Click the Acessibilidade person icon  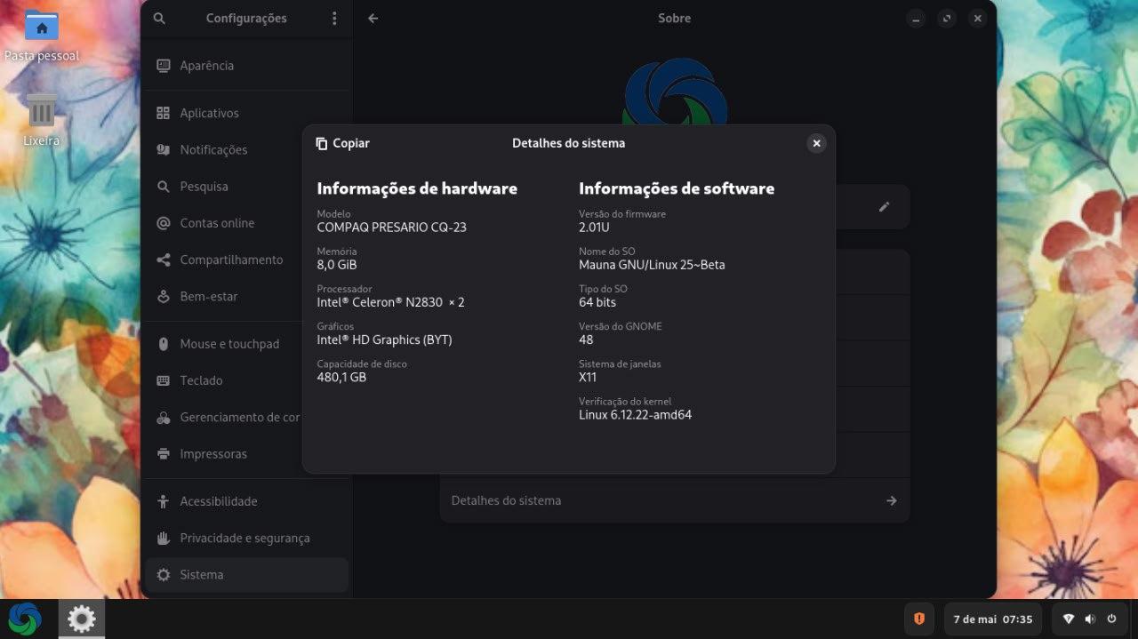pyautogui.click(x=163, y=501)
